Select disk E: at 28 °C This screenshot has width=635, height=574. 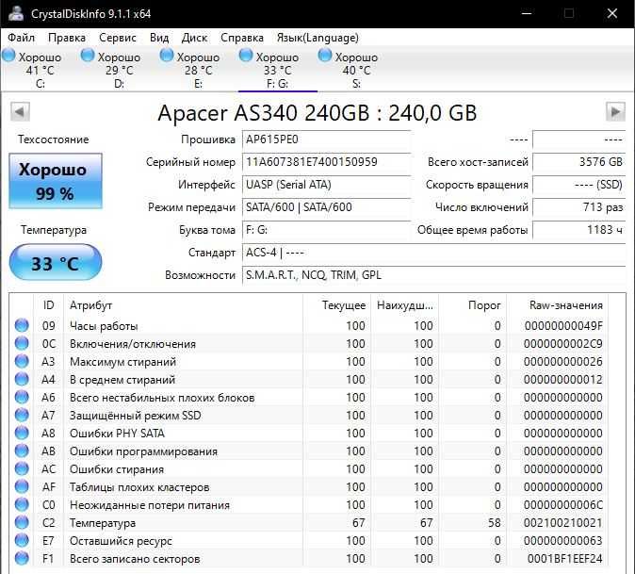click(x=198, y=70)
